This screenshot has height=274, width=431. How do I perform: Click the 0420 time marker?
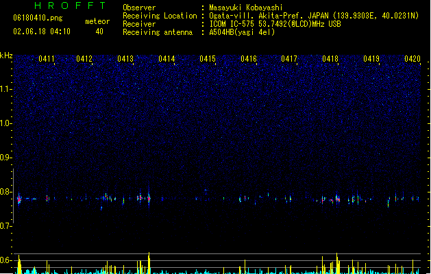[x=412, y=59]
